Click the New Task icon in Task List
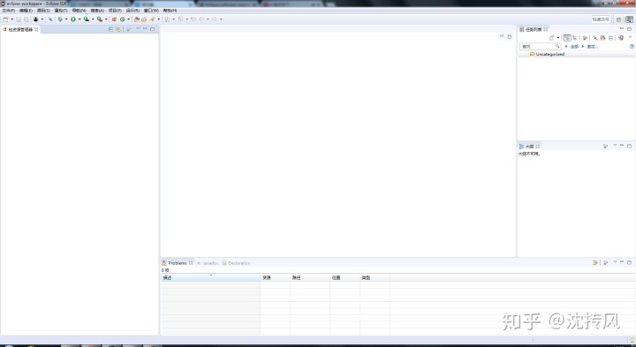 click(551, 38)
